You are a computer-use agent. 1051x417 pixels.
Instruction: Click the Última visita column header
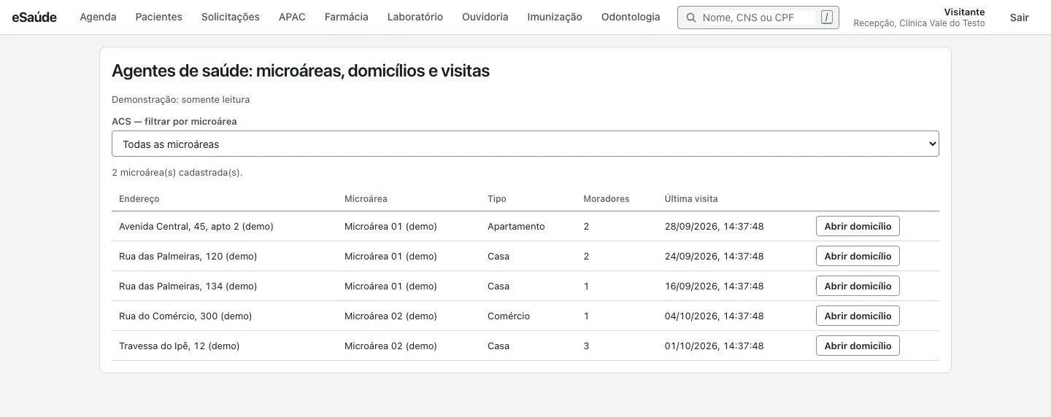coord(691,198)
